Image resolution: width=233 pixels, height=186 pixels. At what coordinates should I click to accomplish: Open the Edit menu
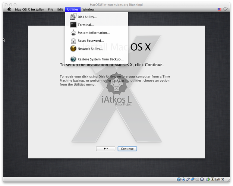click(60, 10)
